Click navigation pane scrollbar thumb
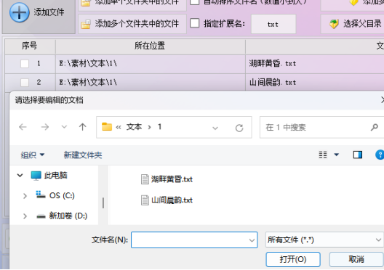 click(x=103, y=202)
